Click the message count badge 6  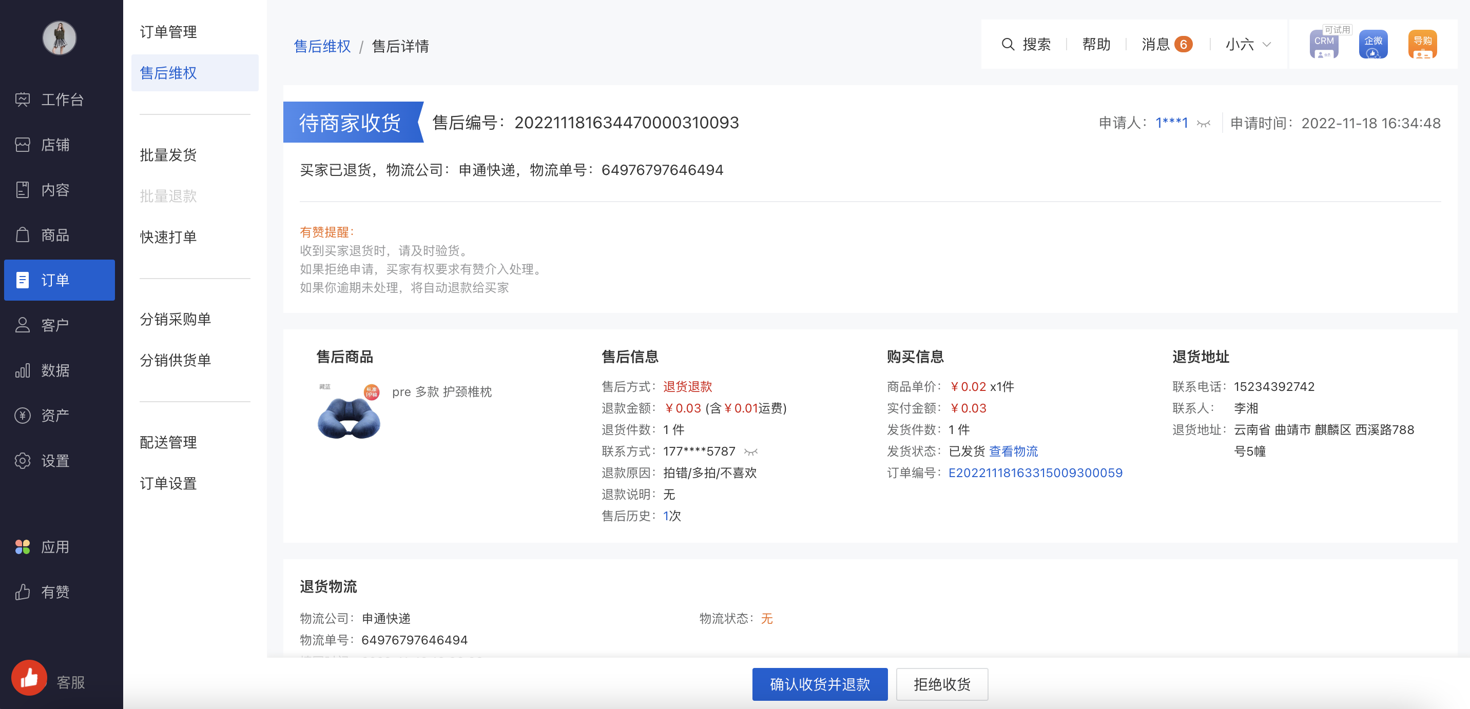(x=1184, y=45)
